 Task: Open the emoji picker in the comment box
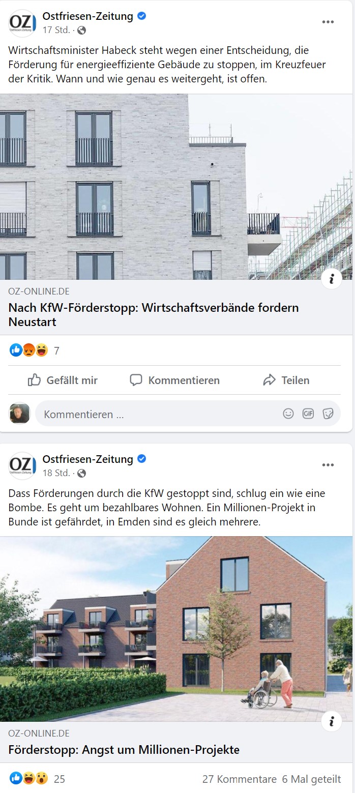[x=288, y=414]
